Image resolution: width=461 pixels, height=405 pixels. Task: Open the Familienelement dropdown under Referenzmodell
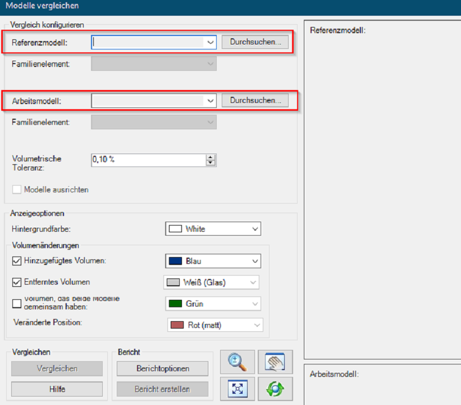154,64
